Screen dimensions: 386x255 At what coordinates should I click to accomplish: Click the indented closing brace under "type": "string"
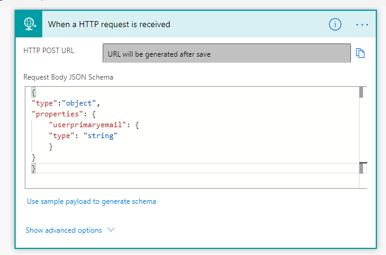(x=51, y=146)
